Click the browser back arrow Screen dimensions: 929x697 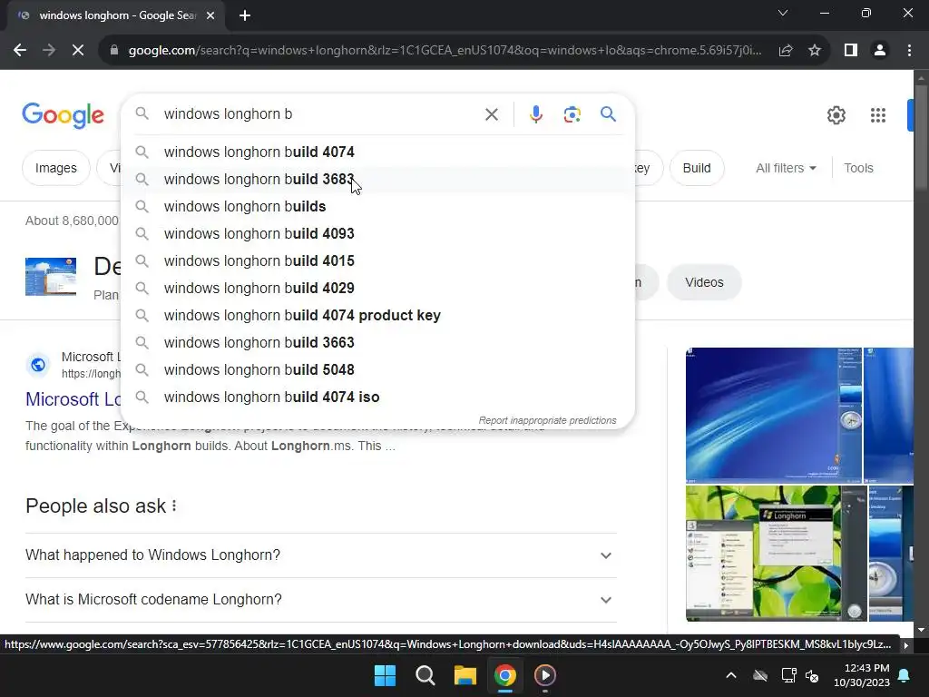20,51
